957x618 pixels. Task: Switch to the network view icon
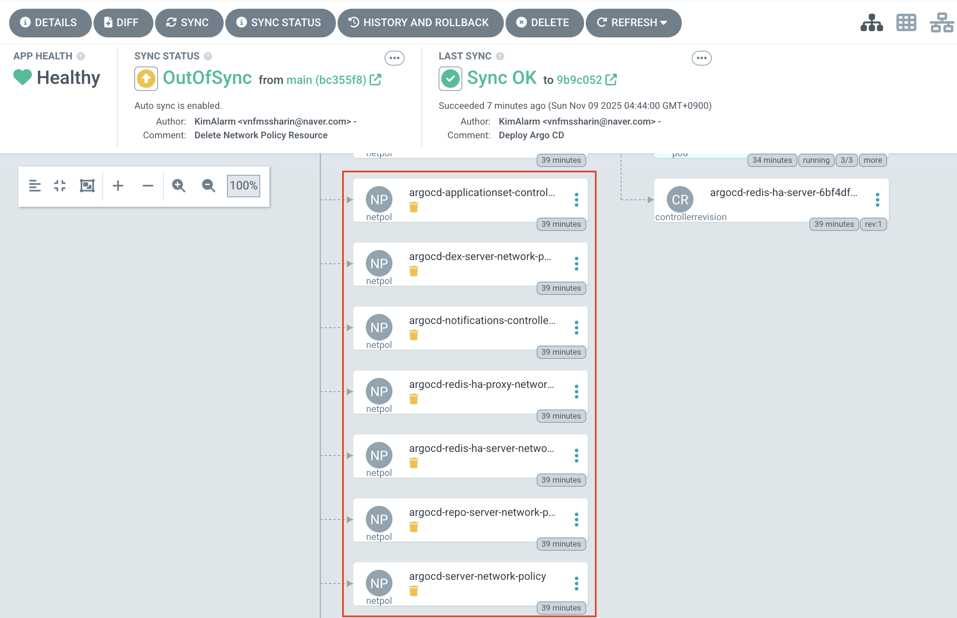tap(941, 22)
